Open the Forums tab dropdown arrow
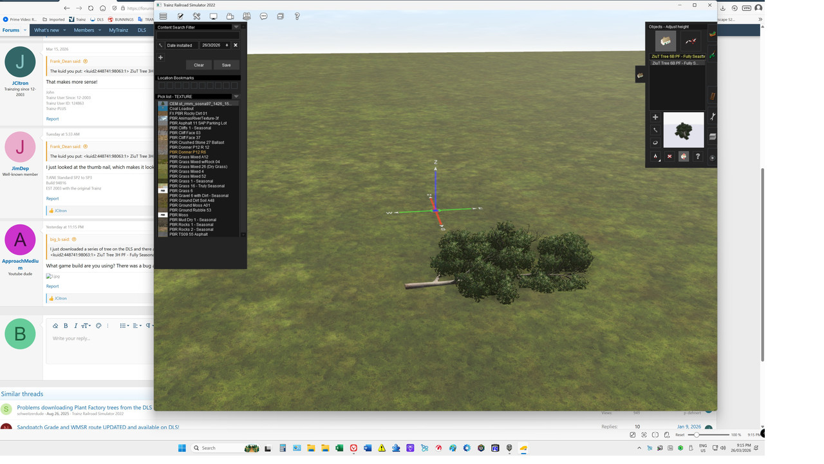This screenshot has width=824, height=464. coord(25,30)
